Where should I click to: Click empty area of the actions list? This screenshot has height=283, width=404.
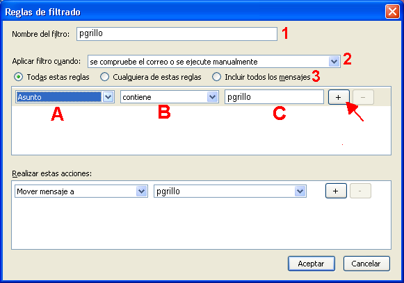pos(201,223)
